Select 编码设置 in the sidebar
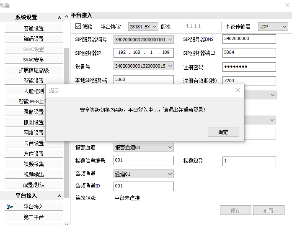 click(34, 39)
